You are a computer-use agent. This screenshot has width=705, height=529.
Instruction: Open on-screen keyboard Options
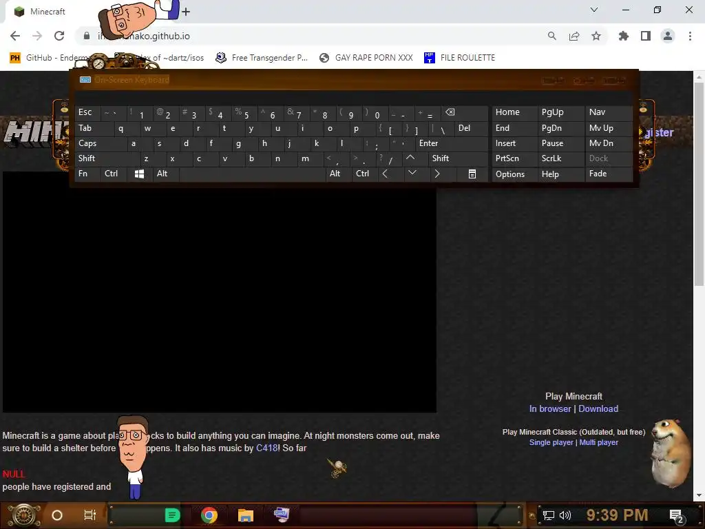514,174
